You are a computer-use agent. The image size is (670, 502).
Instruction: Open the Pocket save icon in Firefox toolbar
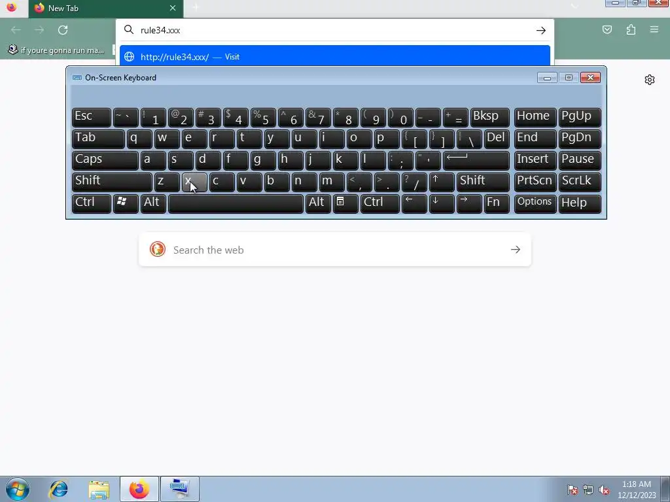click(x=607, y=29)
